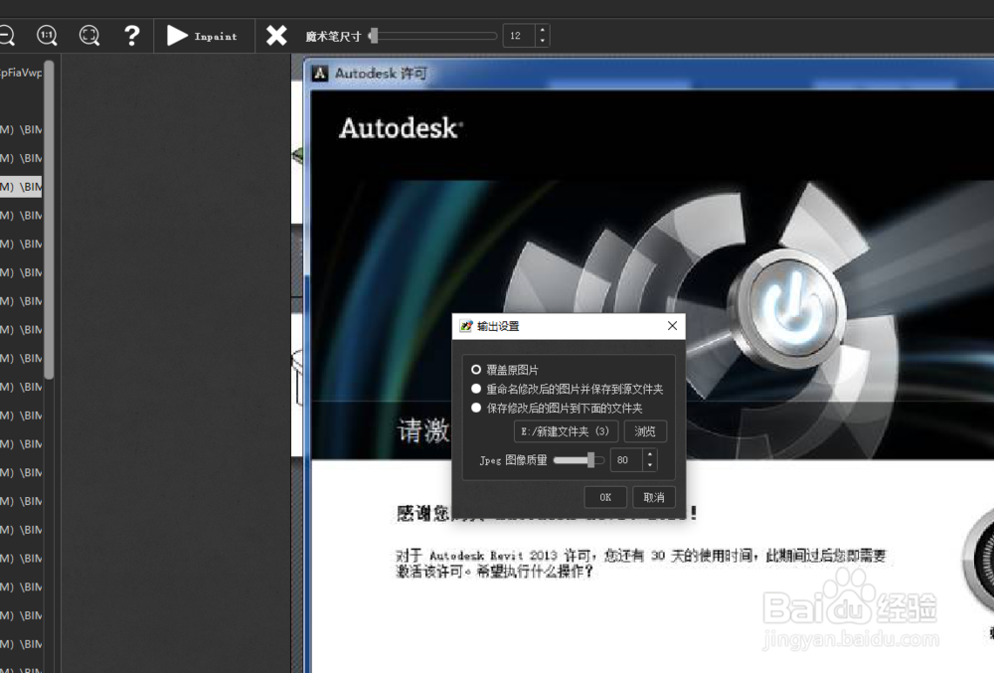
Task: Select the top file entry ending in pFiaVwp
Action: click(x=21, y=73)
